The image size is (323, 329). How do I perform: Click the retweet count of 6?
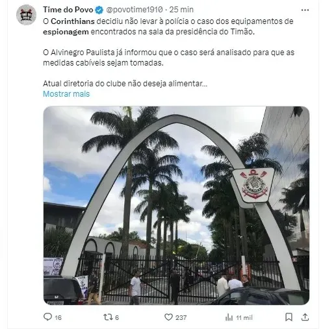tap(117, 317)
